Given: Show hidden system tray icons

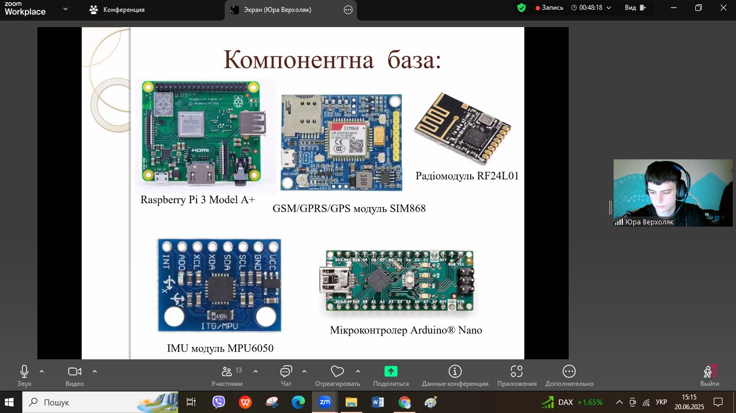Looking at the screenshot, I should 620,402.
